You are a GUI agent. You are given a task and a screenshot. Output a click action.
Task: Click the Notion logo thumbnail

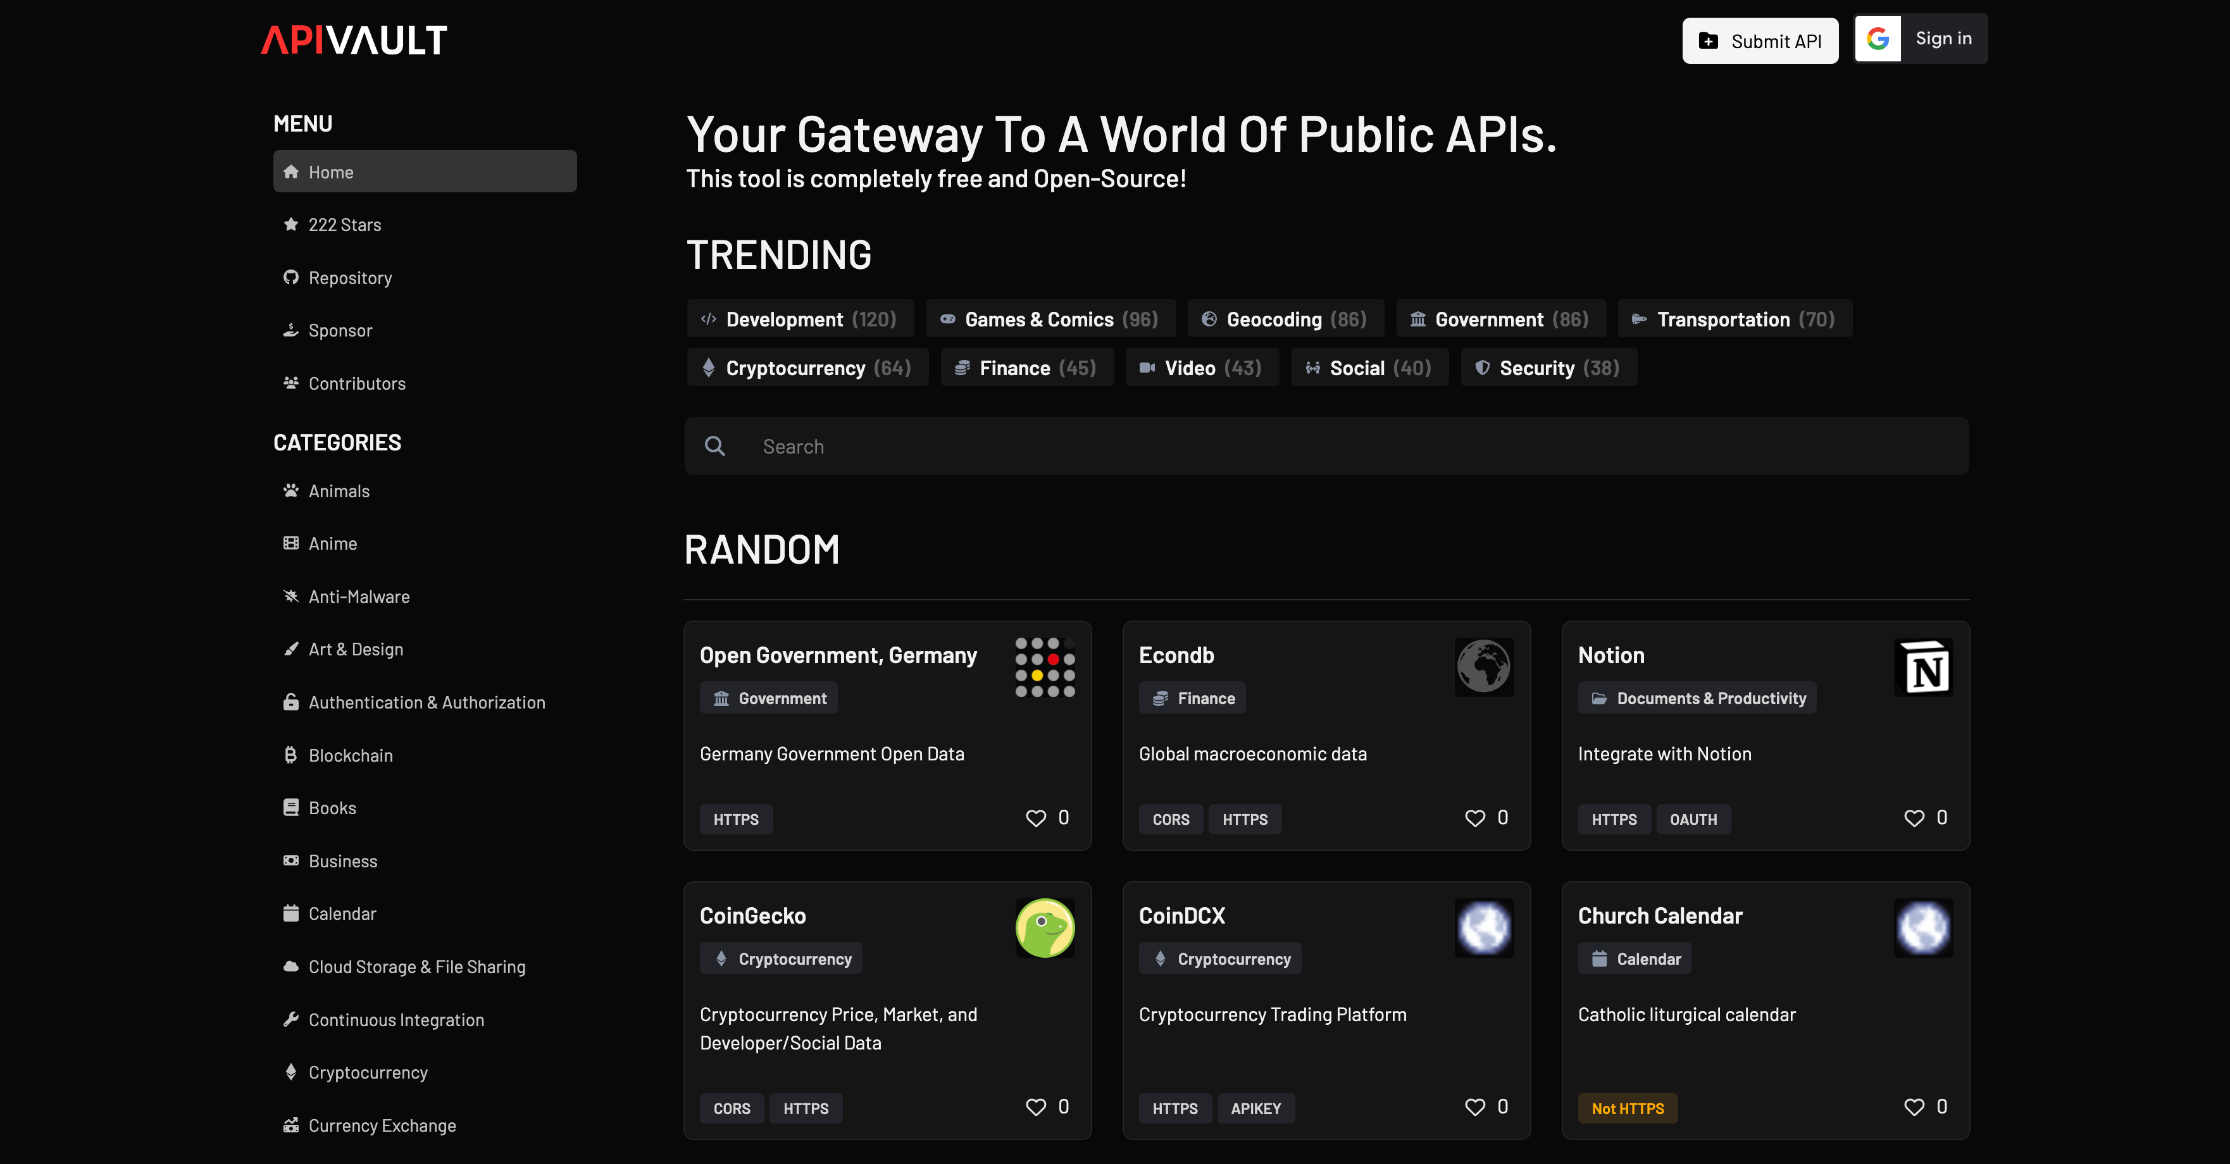coord(1924,667)
